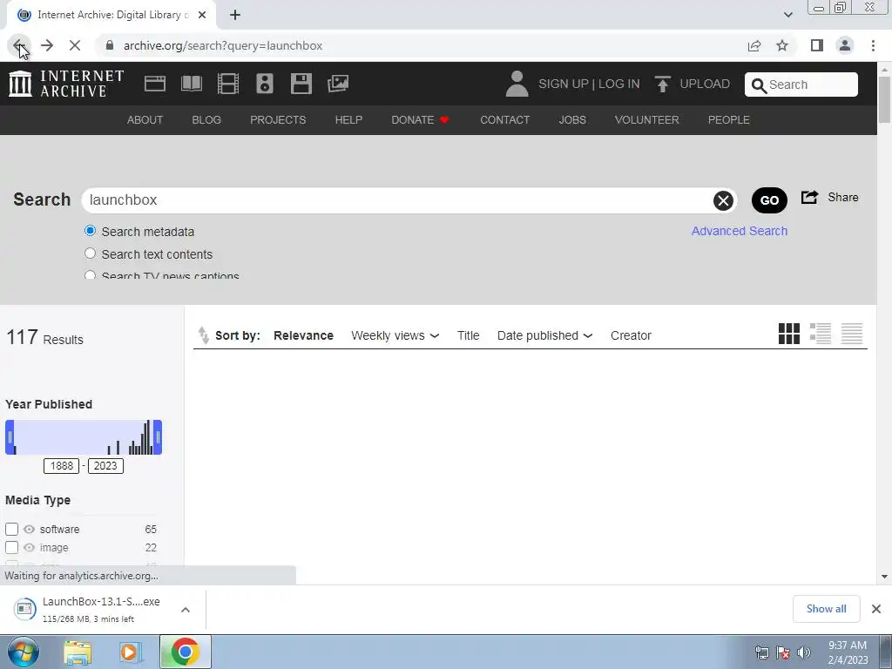Go back with the browser back arrow
The width and height of the screenshot is (892, 669).
point(18,45)
